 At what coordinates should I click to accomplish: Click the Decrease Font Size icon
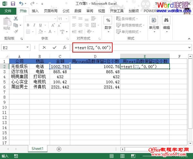coord(59,25)
